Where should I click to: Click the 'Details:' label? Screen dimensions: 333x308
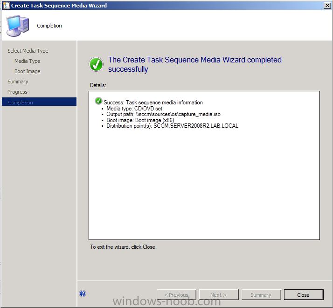click(x=98, y=85)
